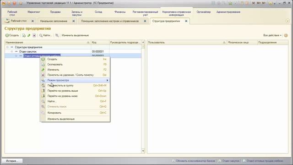
Task: Click the Найти magnifier toolbar button
Action: tap(45, 35)
